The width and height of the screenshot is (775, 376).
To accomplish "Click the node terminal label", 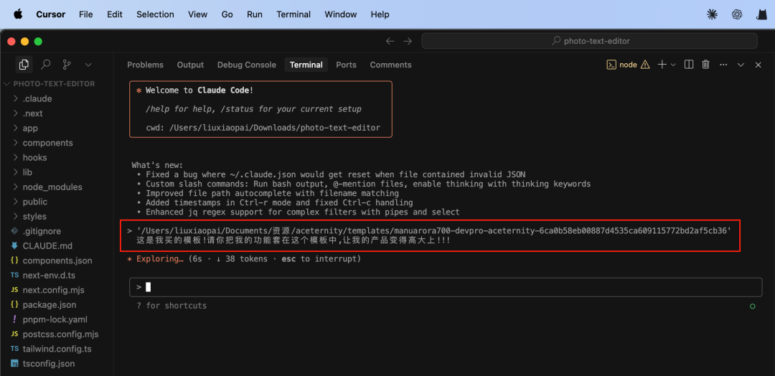I will [x=628, y=65].
